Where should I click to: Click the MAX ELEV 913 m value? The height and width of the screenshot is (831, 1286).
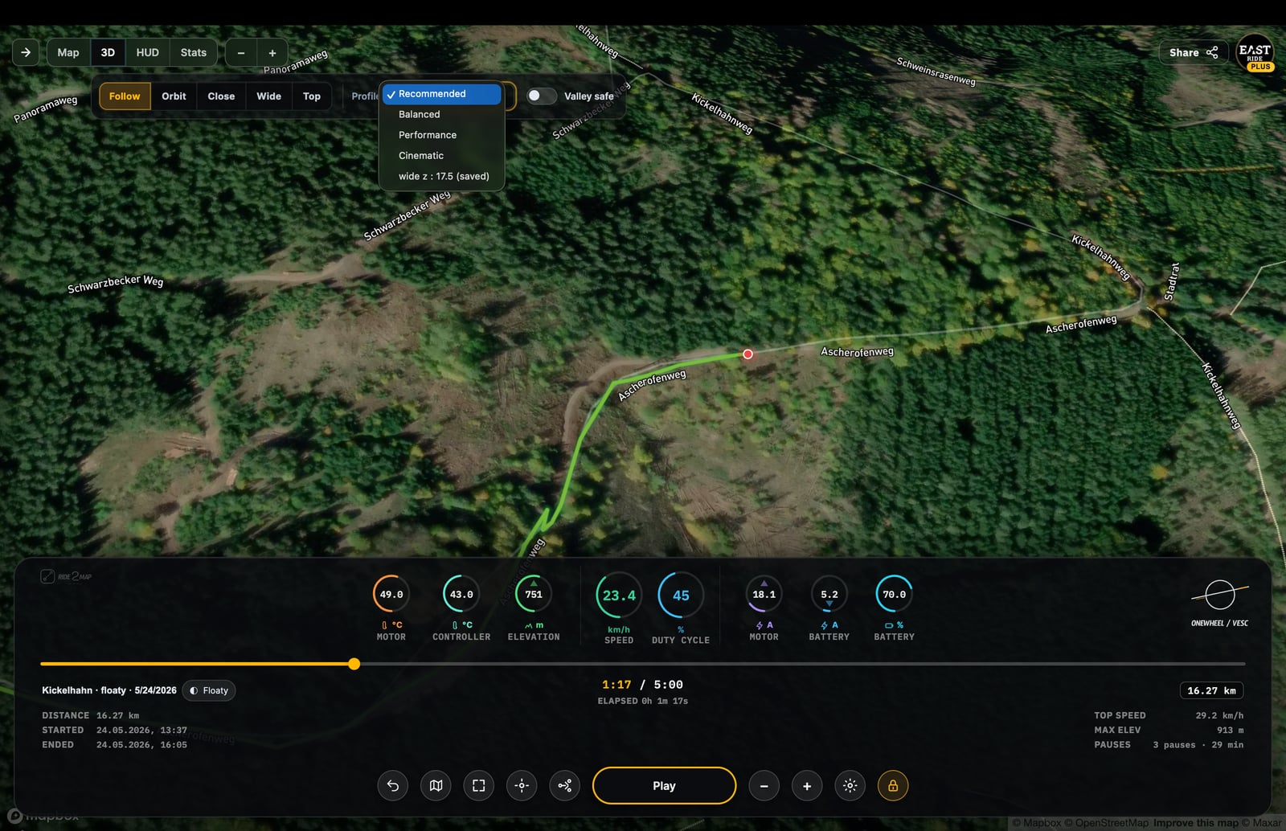1230,731
